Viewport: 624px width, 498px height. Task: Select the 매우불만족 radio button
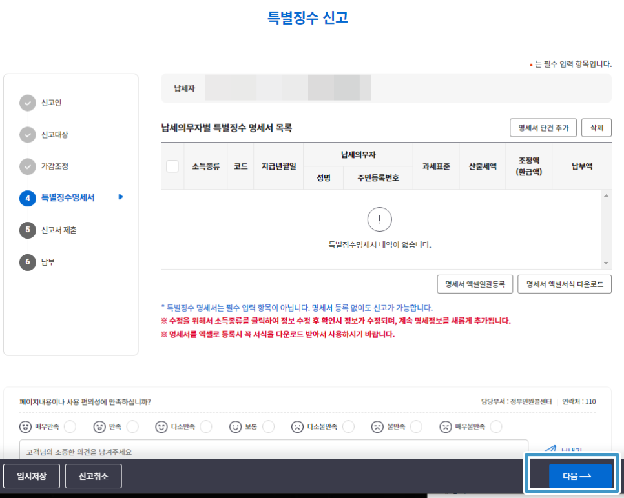coord(496,426)
